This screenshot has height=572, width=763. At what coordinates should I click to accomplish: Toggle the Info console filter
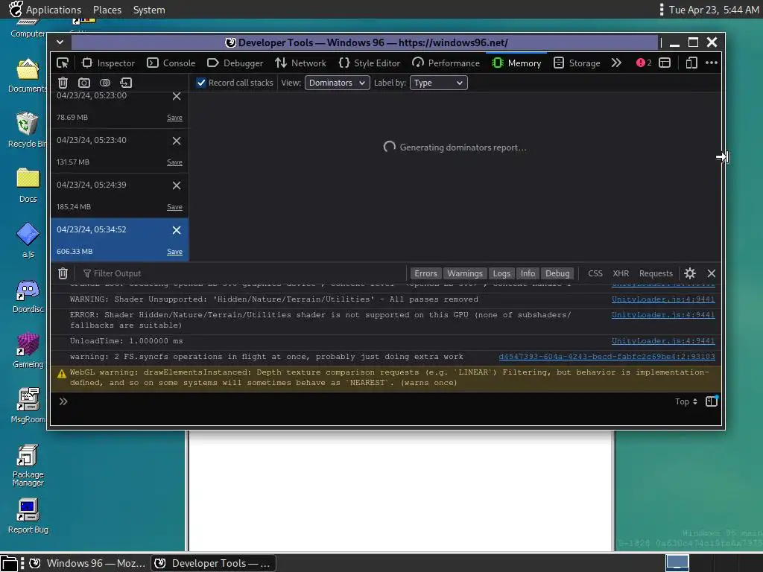coord(528,273)
